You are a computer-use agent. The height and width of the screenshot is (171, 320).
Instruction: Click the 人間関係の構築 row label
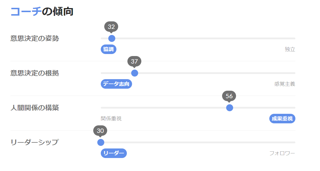tap(35, 108)
